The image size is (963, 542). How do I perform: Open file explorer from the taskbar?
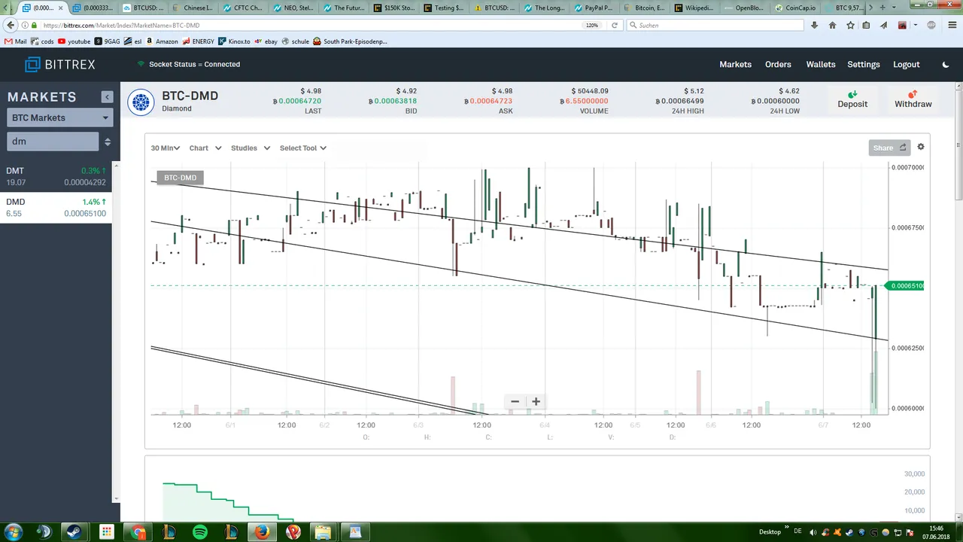tap(324, 531)
